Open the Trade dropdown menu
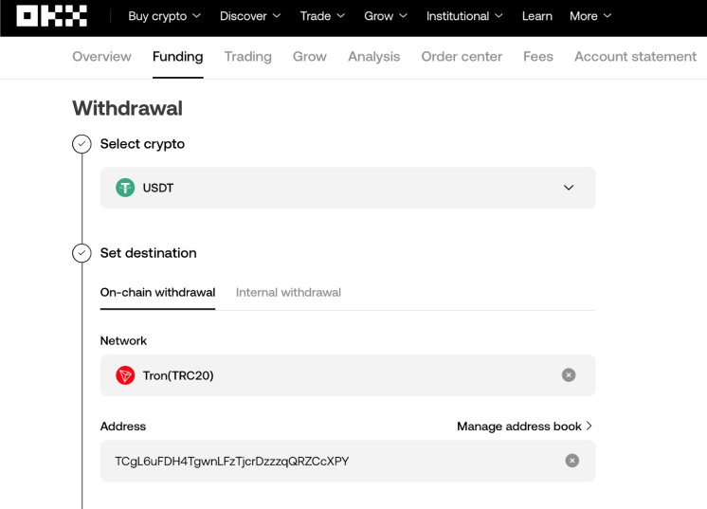The image size is (707, 509). tap(322, 16)
